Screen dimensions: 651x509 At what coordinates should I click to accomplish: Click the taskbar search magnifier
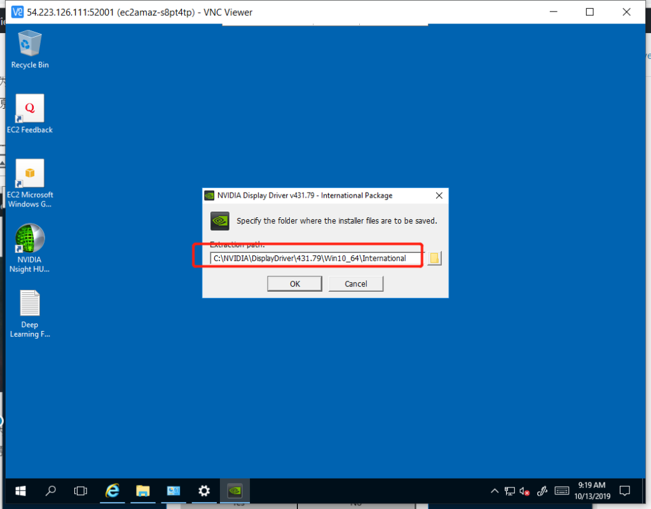[x=51, y=491]
